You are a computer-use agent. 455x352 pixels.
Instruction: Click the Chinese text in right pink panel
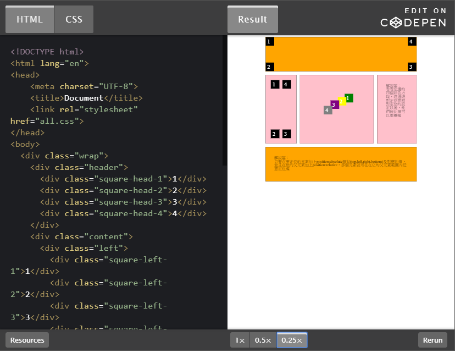tap(395, 101)
